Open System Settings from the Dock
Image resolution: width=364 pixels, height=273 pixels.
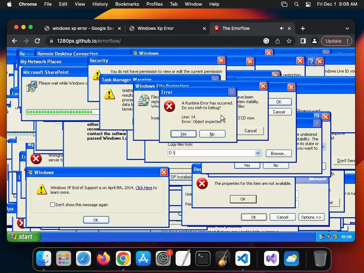coord(163,258)
